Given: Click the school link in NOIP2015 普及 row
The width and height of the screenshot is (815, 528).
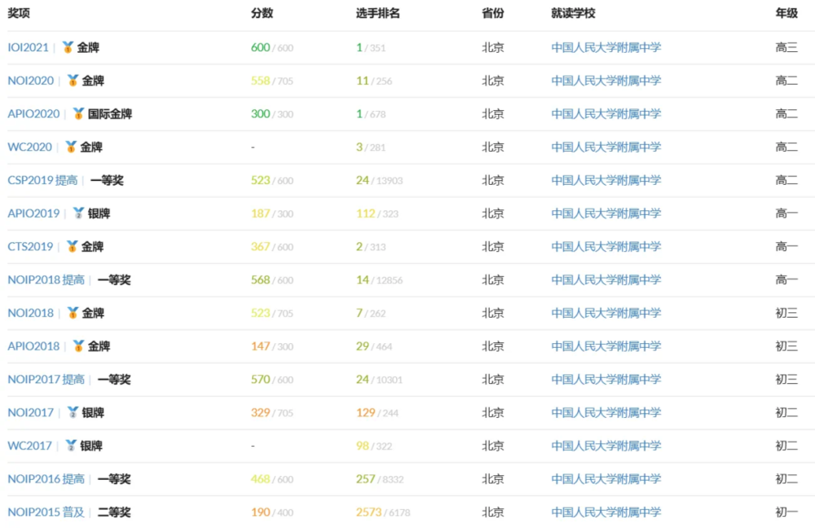Looking at the screenshot, I should point(606,513).
